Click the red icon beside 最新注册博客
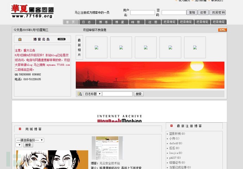The image size is (243, 169). pos(172,126)
